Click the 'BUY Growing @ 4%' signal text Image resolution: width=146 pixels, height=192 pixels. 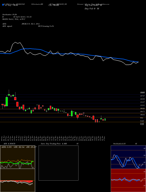coord(46,26)
